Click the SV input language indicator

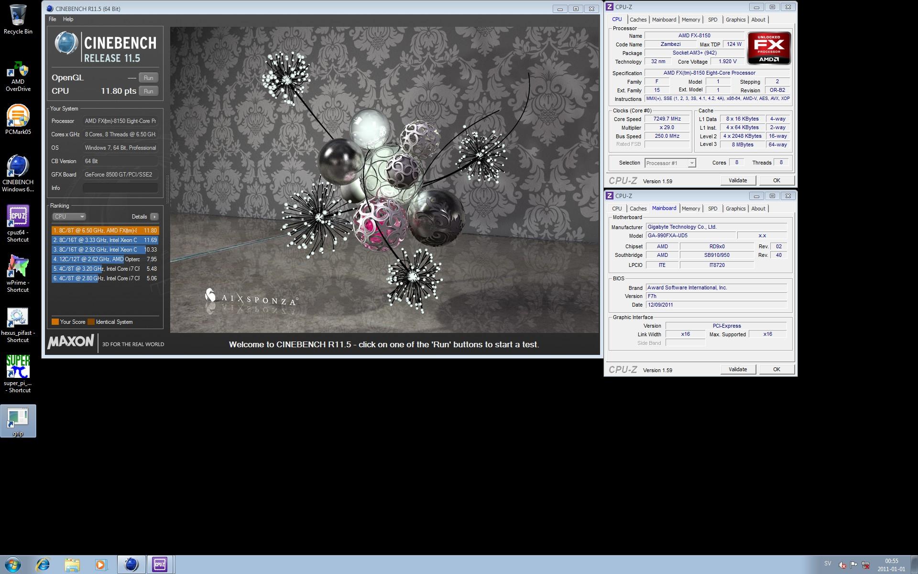[x=828, y=563]
